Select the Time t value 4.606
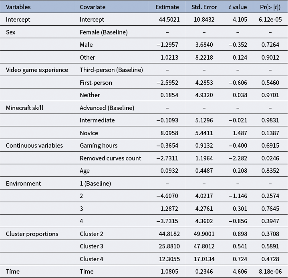Viewport: 288px width, 278px height. (240, 272)
